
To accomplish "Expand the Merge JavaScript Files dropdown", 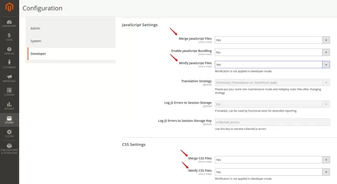I will pyautogui.click(x=272, y=40).
